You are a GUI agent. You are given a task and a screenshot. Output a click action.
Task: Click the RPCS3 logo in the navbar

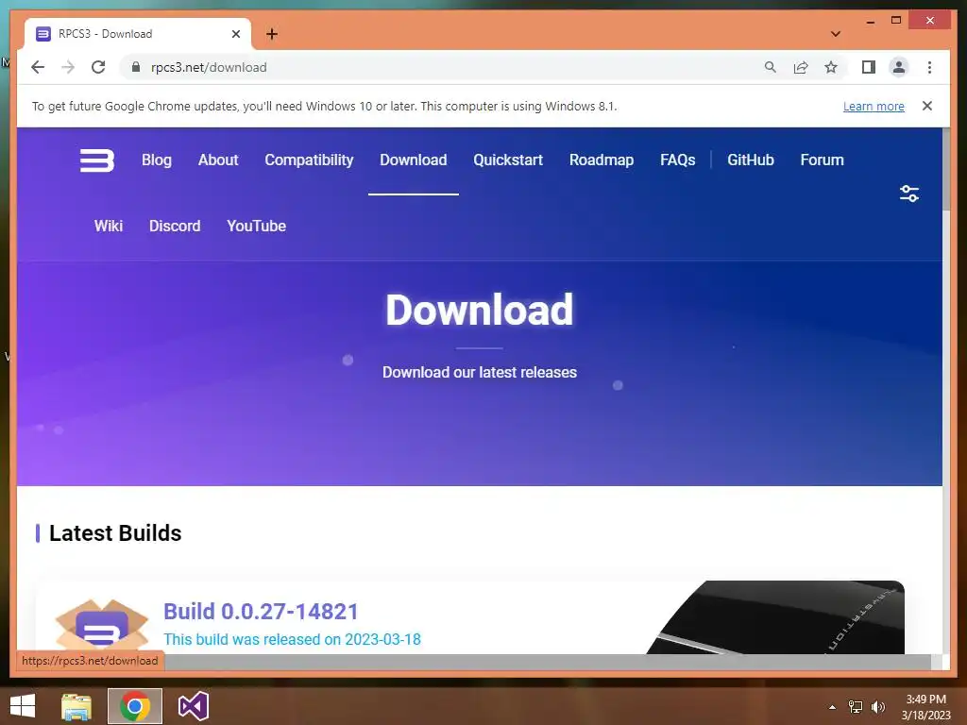[x=97, y=160]
